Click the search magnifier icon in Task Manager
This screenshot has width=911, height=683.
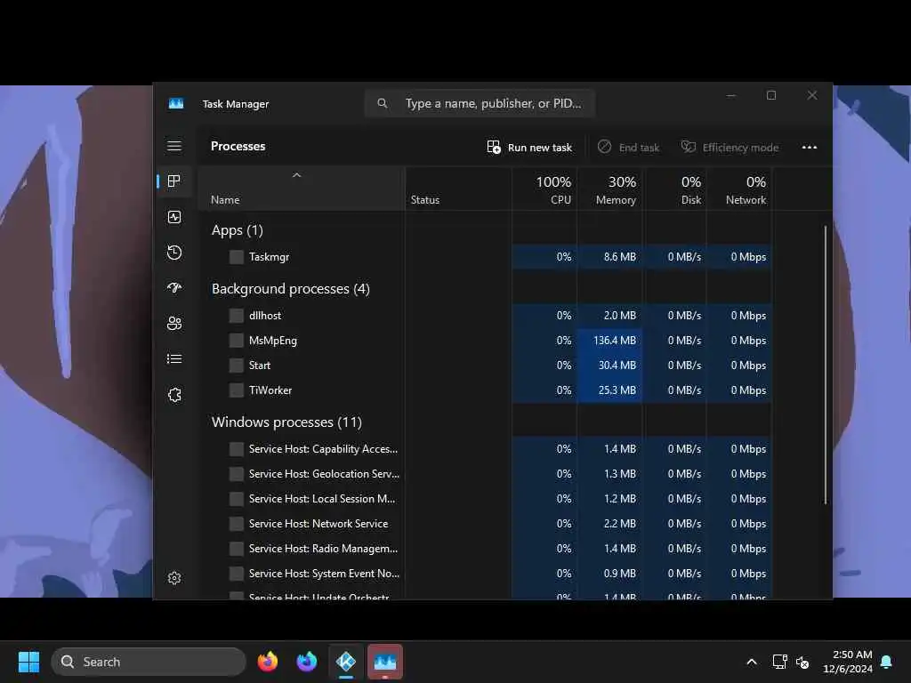click(x=383, y=103)
